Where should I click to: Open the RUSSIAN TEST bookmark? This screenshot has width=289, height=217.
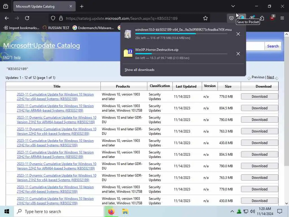[x=56, y=28]
